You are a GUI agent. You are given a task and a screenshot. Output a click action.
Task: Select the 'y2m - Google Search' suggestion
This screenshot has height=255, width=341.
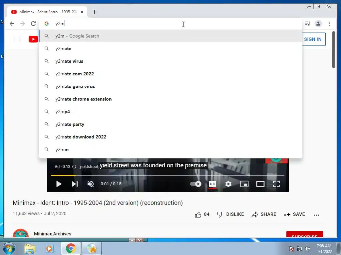click(170, 36)
